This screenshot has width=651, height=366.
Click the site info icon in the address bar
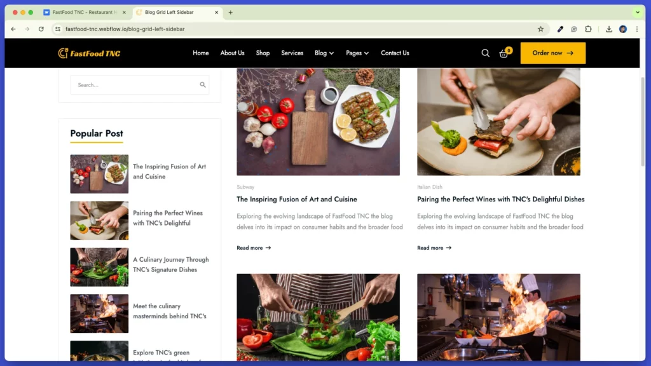coord(57,29)
